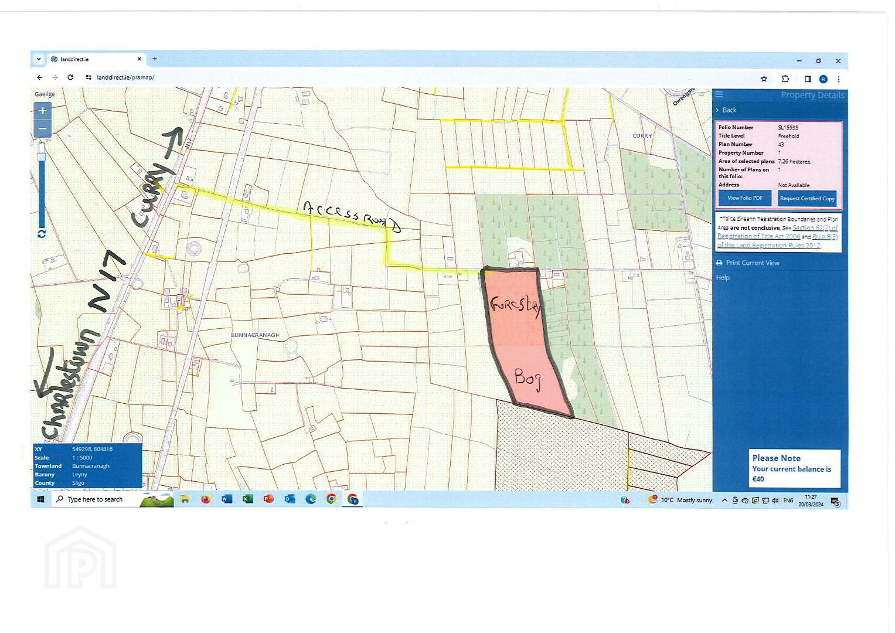
Task: Click the View Folio PDF button
Action: pyautogui.click(x=745, y=198)
